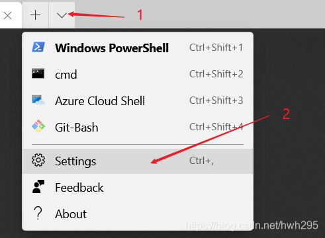This screenshot has height=238, width=325.
Task: Click the Windows PowerShell profile icon
Action: [38, 47]
